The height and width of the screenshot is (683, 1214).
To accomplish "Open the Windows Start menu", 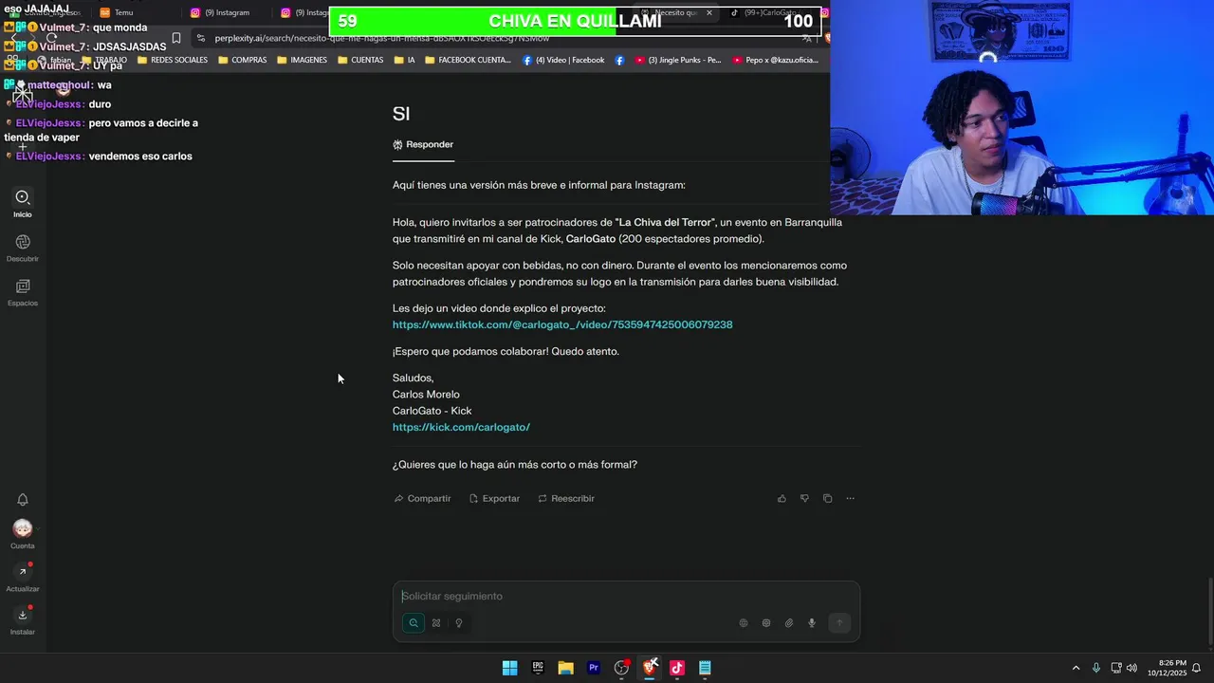I will (x=510, y=668).
